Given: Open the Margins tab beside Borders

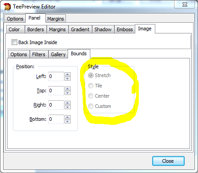Looking at the screenshot, I should tap(57, 29).
